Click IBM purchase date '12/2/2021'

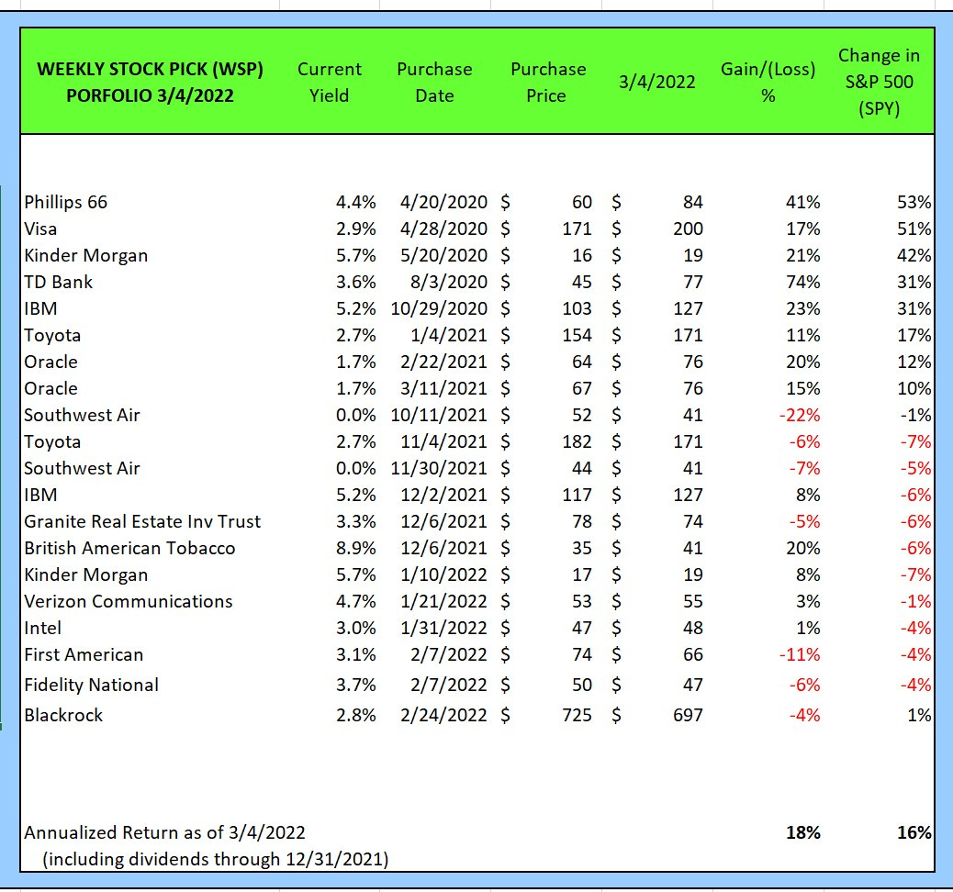tap(443, 495)
